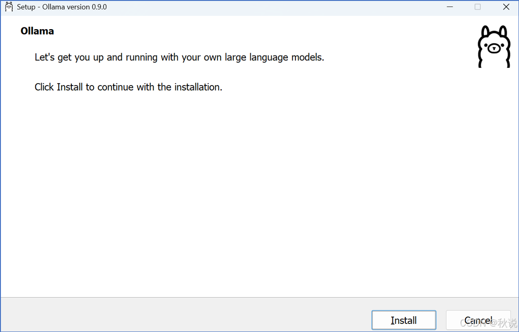This screenshot has height=332, width=519.
Task: Cancel the Ollama setup
Action: tap(478, 320)
